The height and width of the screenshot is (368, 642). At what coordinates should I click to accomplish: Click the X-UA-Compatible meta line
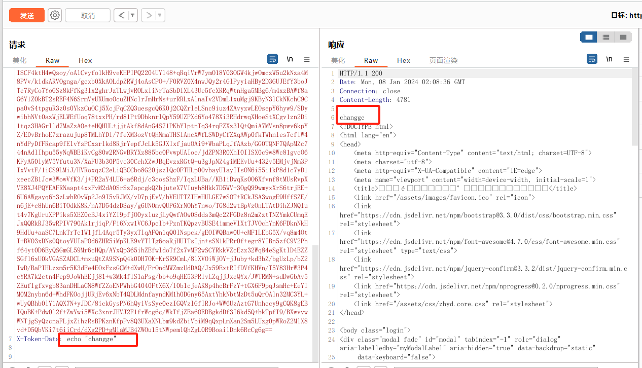click(448, 170)
